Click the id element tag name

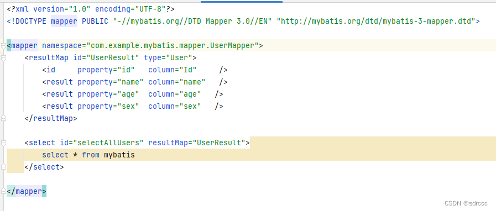coord(51,70)
